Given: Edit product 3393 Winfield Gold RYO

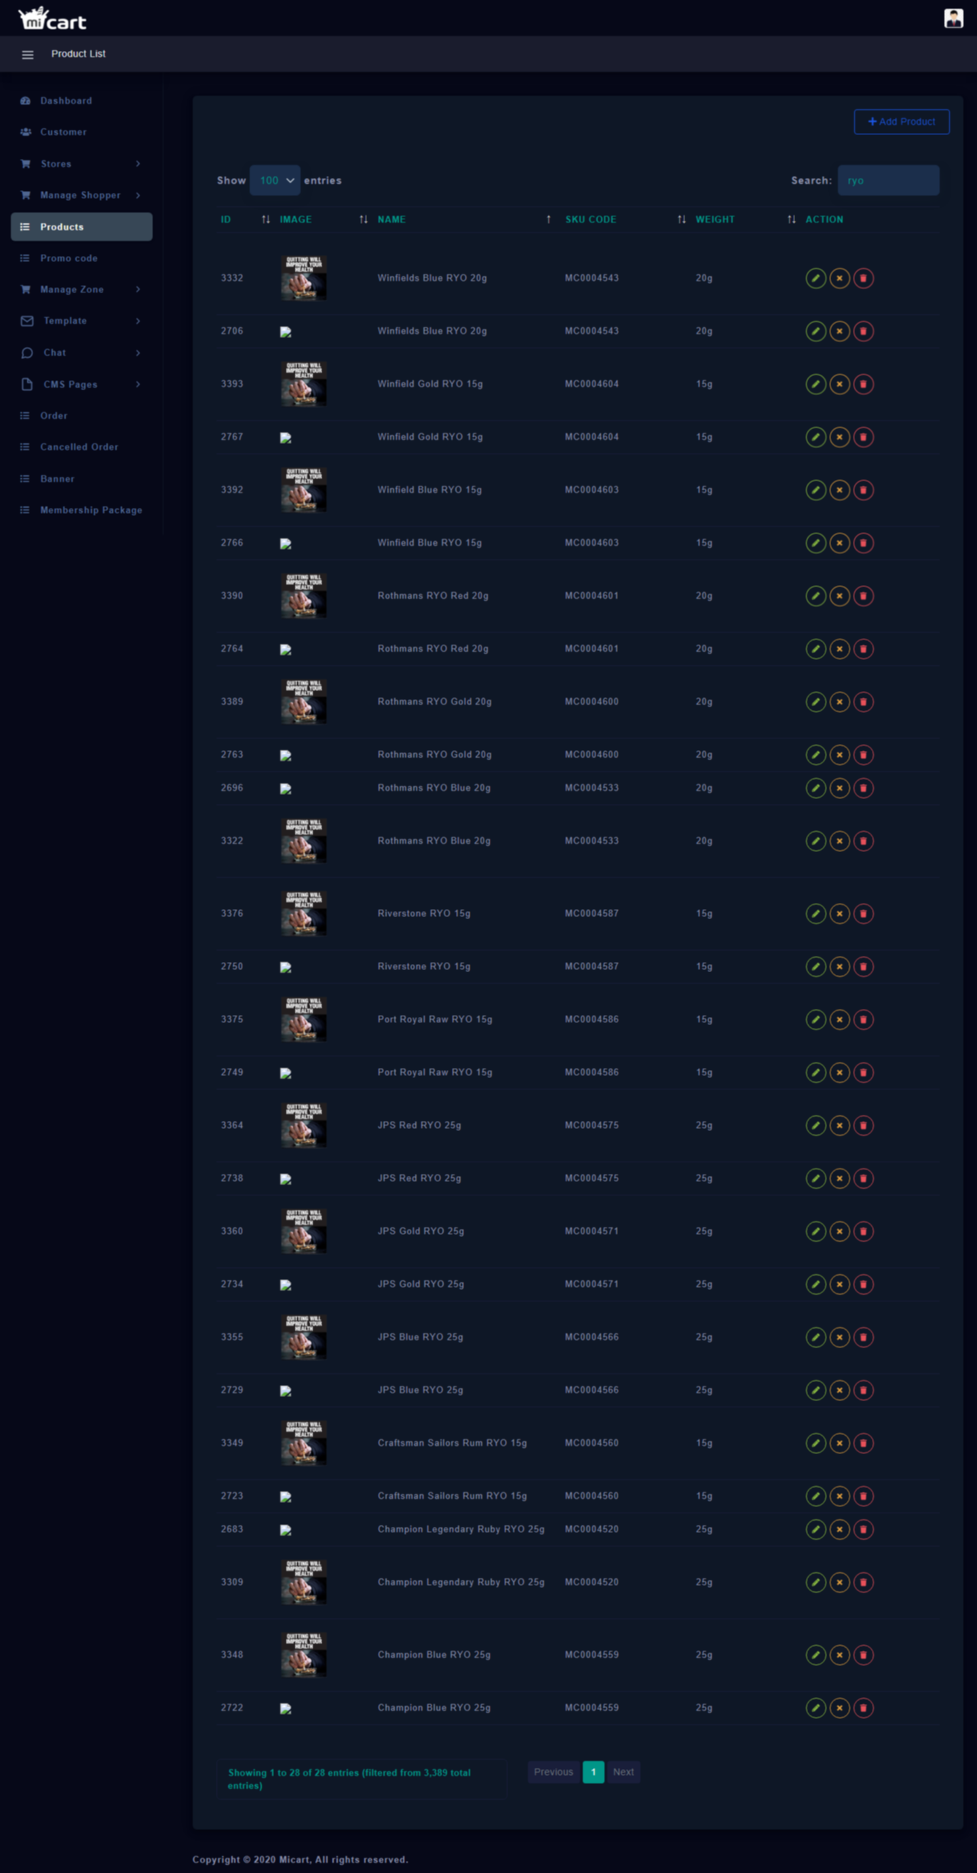Looking at the screenshot, I should (x=816, y=384).
